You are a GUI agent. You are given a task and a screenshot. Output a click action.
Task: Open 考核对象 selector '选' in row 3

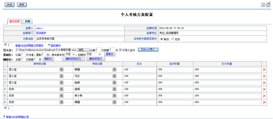114,82
